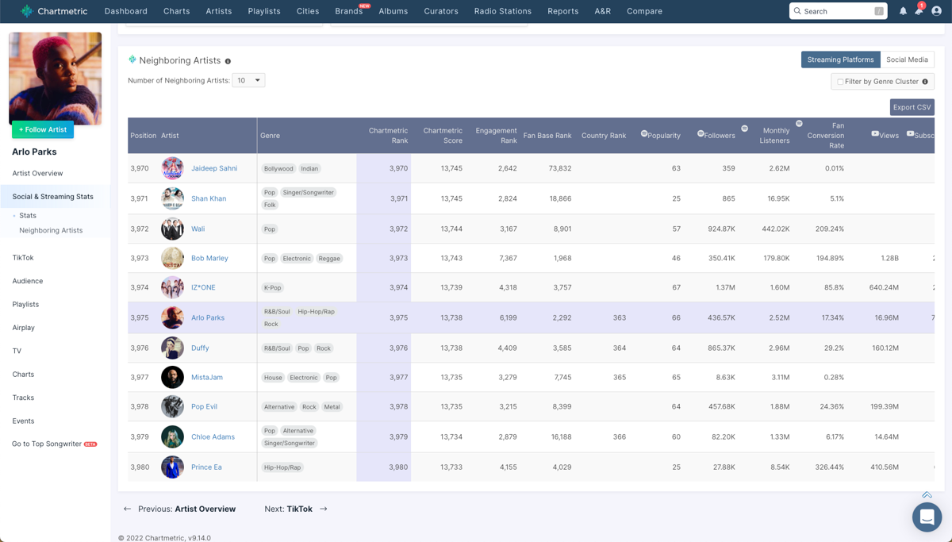Click the Arlo Parks profile photo in sidebar

click(56, 79)
